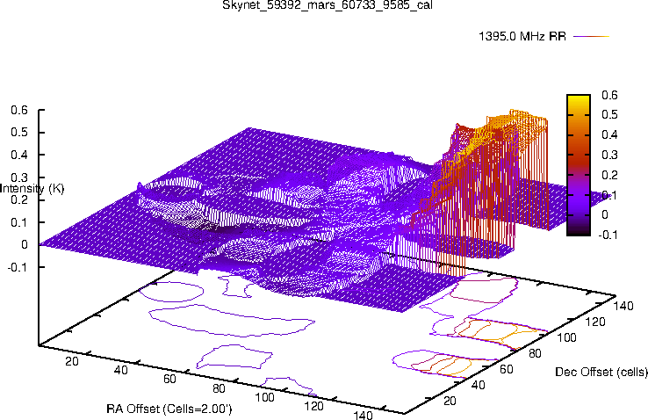The width and height of the screenshot is (648, 420).
Task: Click the plot title Skynet_59392_mars_60733_9585_cal
Action: (x=328, y=4)
